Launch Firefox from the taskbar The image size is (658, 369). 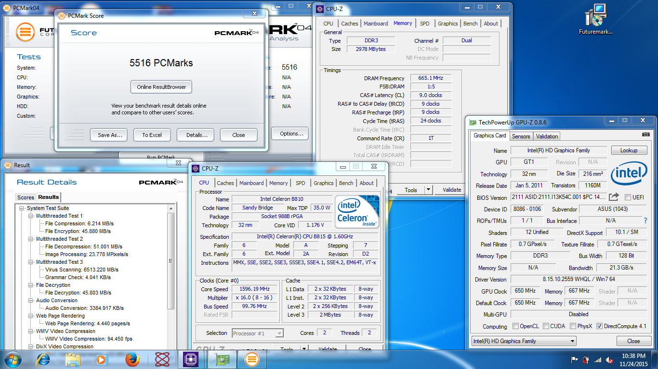click(132, 359)
